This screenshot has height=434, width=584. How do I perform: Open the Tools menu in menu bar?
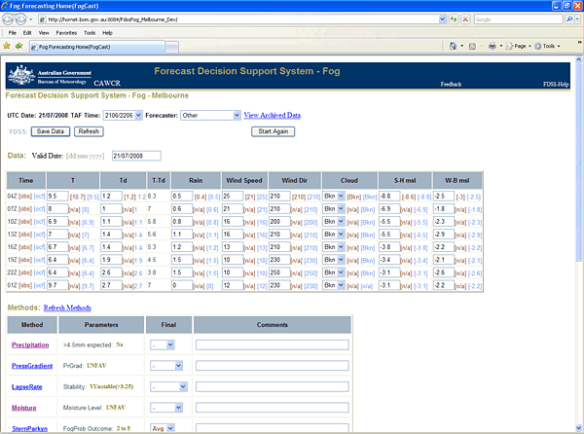[90, 33]
